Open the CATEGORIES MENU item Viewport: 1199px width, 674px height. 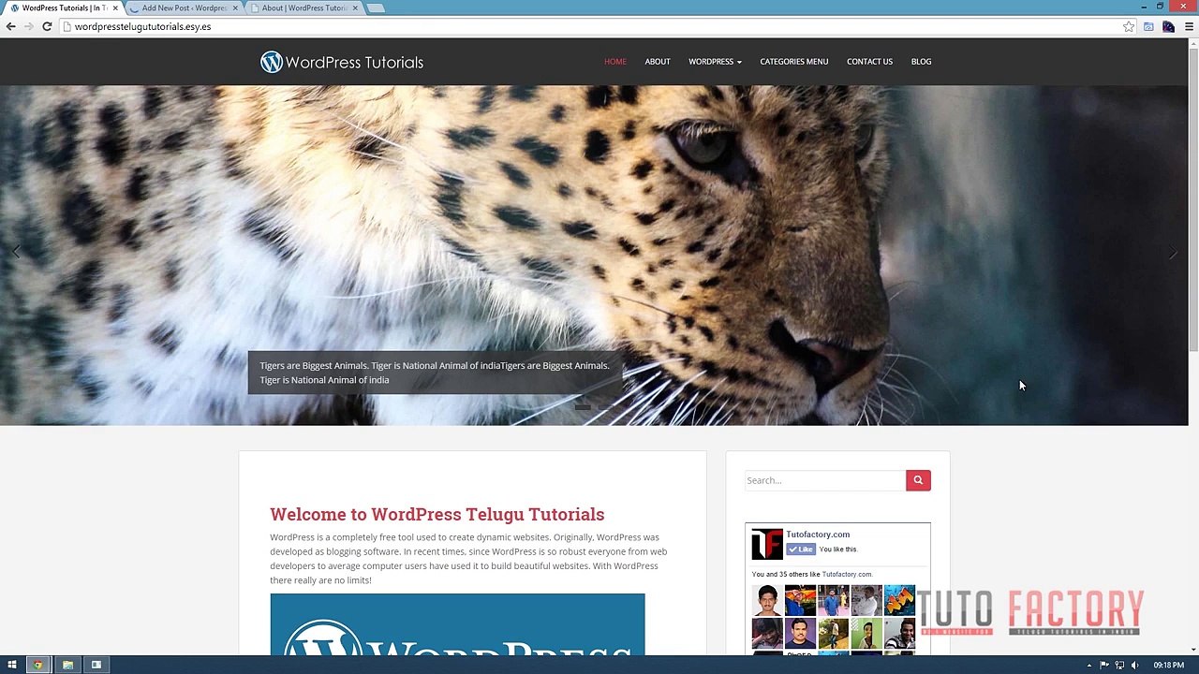pos(794,62)
